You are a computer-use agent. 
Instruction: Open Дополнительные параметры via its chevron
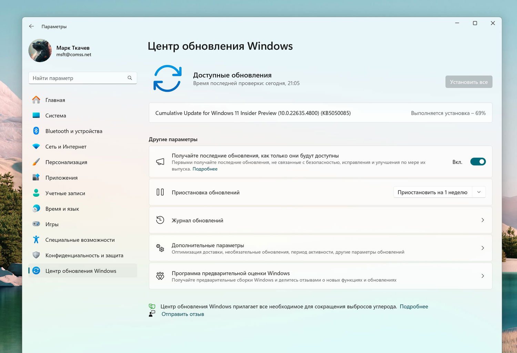tap(483, 248)
